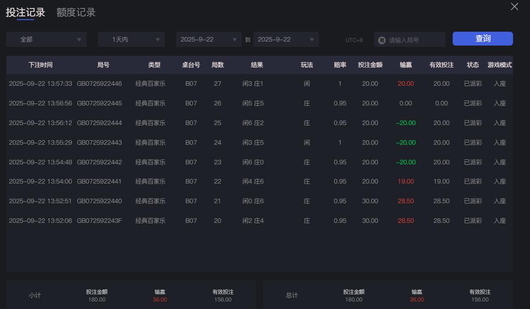Open the start date 2025-9-22 dropdown
The image size is (530, 309).
tap(208, 39)
